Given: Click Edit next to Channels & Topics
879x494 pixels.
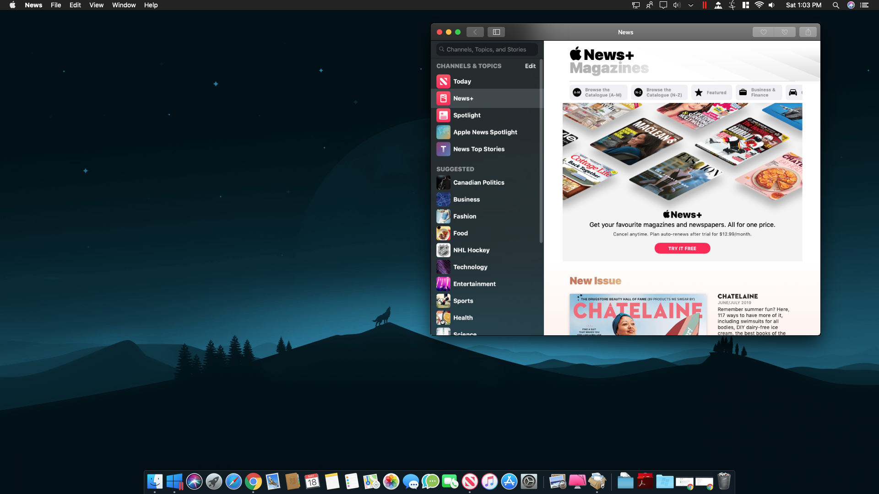Looking at the screenshot, I should (x=530, y=66).
